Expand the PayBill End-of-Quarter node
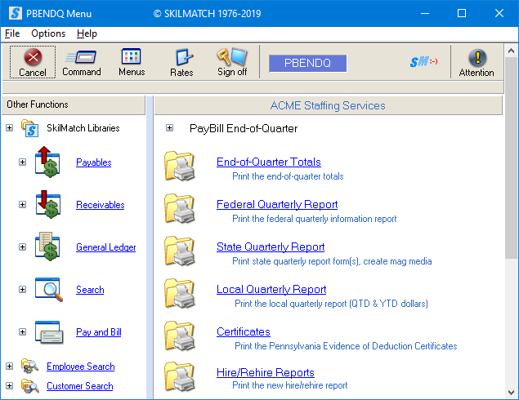The image size is (519, 400). coord(169,128)
